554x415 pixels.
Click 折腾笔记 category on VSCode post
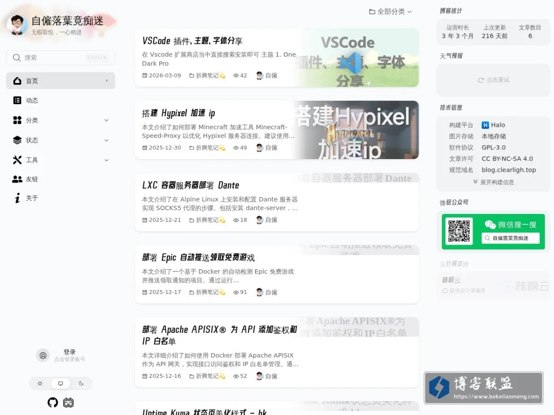[207, 76]
